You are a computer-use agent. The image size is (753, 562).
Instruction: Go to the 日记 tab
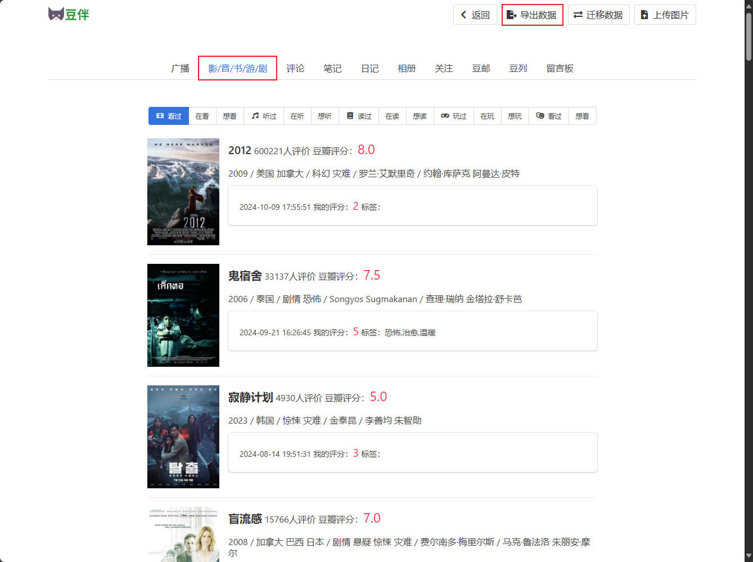[x=369, y=69]
